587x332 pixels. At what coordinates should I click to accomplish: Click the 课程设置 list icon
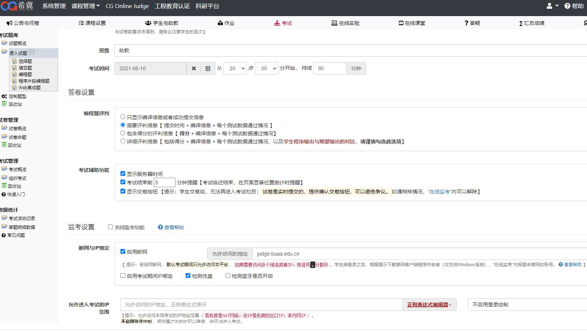pos(81,23)
